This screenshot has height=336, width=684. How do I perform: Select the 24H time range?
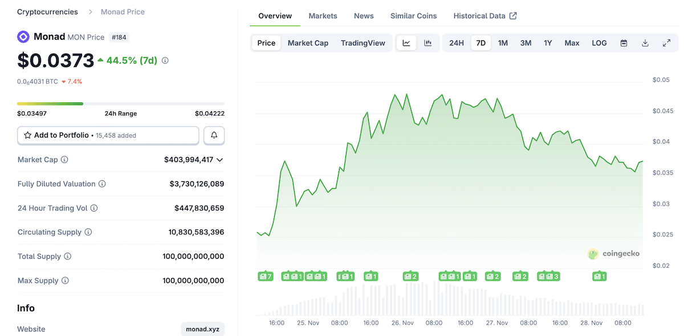coord(456,43)
